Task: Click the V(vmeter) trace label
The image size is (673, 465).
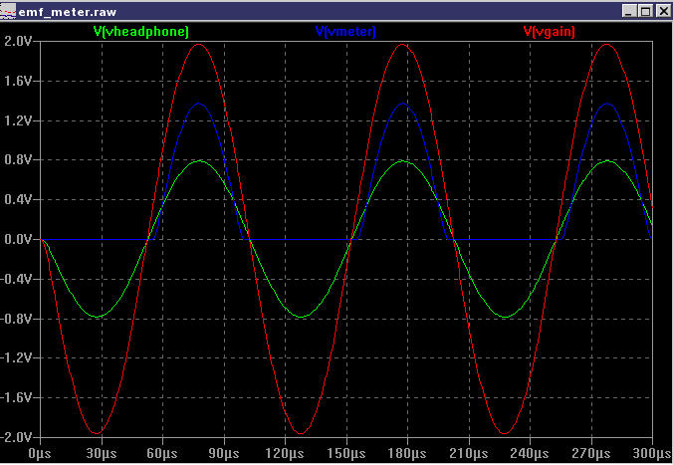Action: pyautogui.click(x=345, y=31)
